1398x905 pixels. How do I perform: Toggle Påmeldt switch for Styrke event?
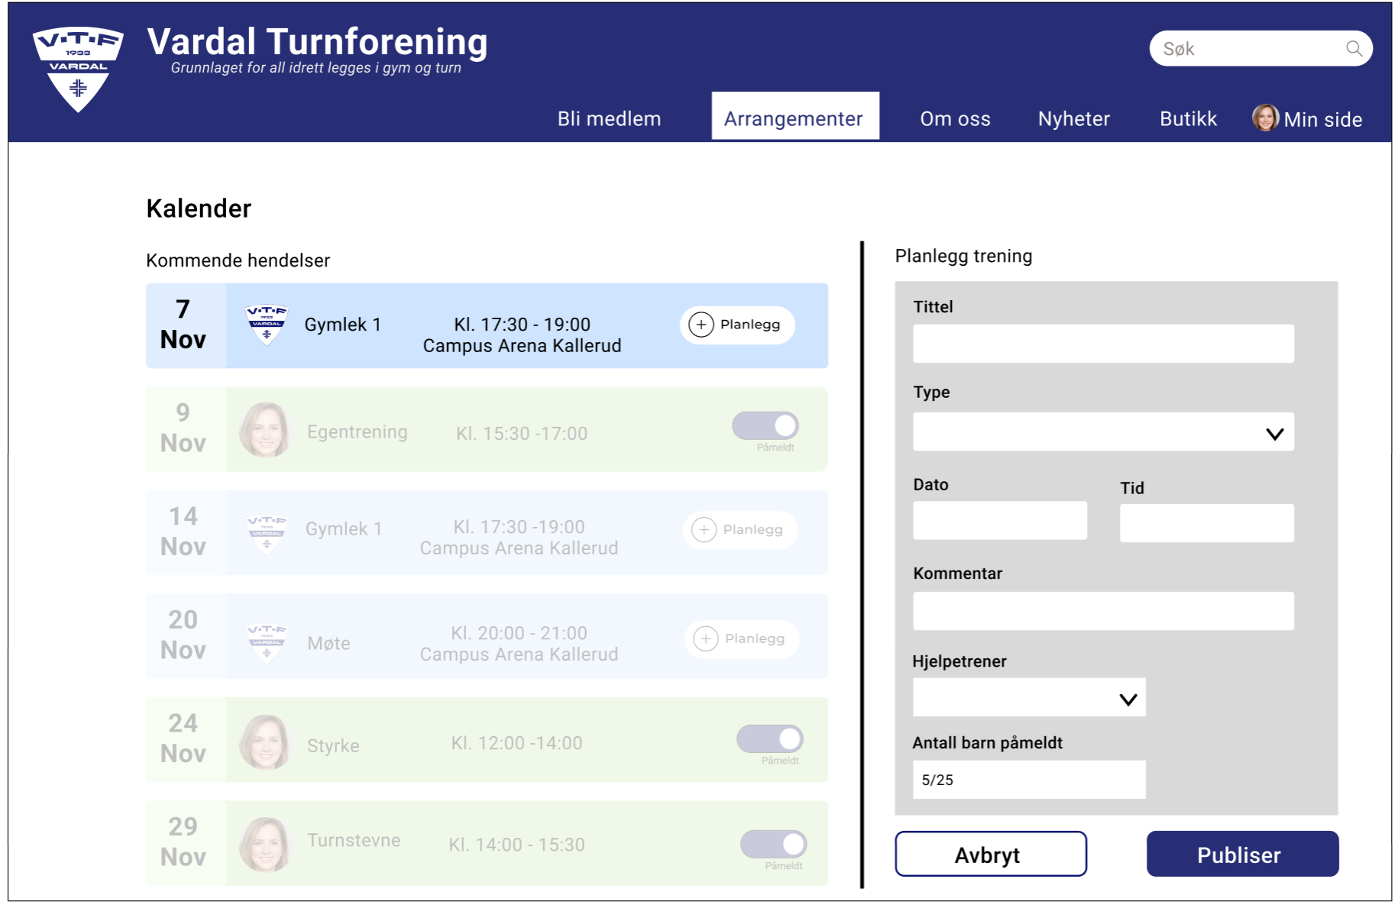coord(769,739)
